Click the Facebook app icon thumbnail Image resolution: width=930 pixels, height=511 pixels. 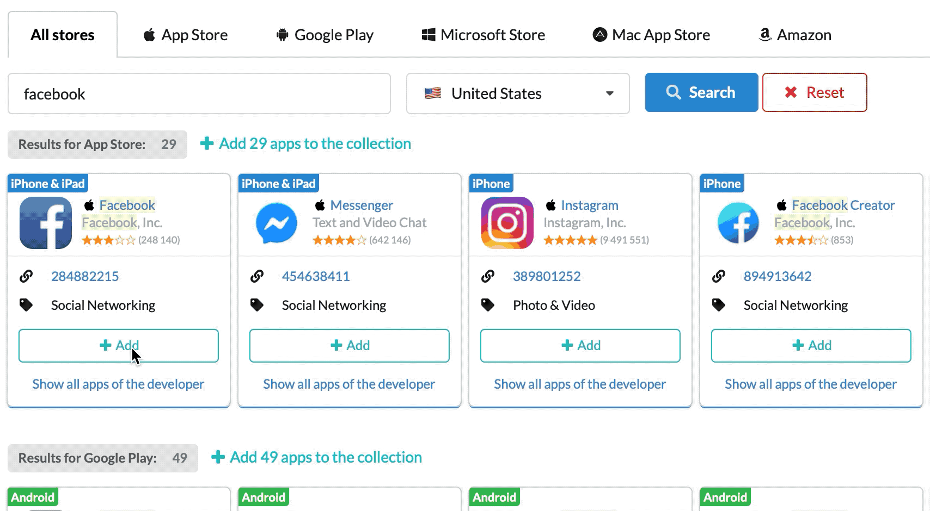pyautogui.click(x=46, y=223)
